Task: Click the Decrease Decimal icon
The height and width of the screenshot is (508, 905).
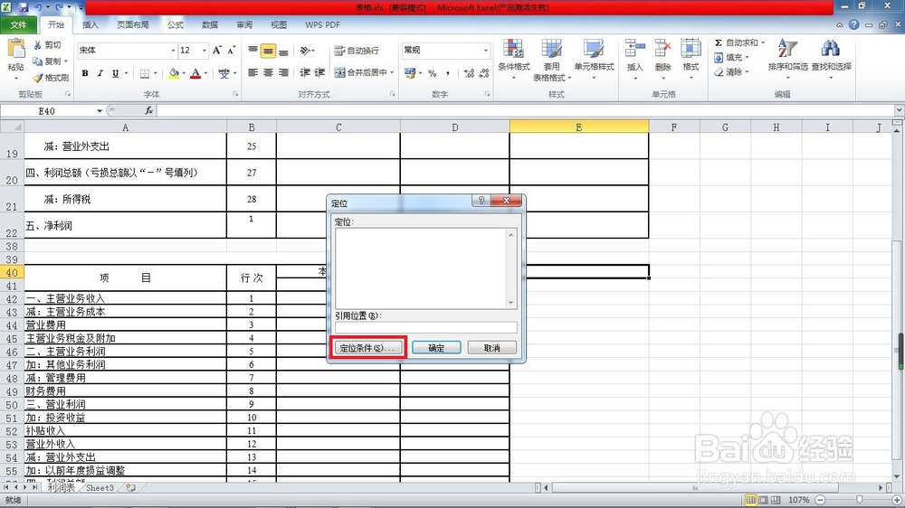Action: (483, 72)
